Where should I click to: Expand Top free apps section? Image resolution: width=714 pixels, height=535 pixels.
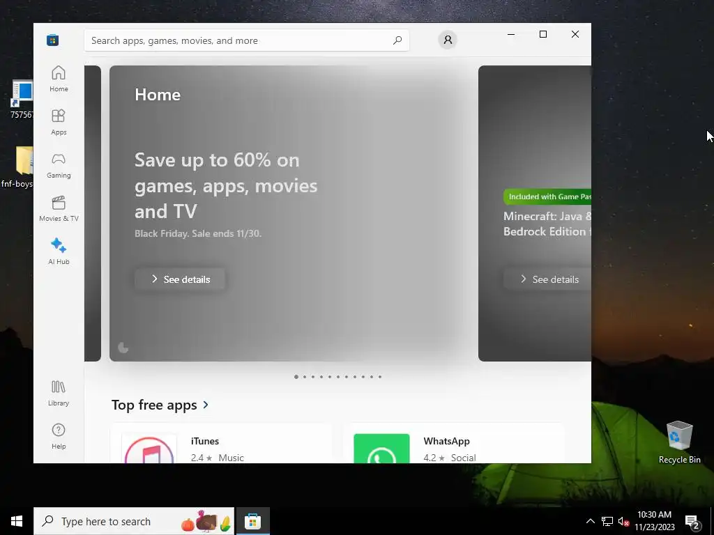160,405
